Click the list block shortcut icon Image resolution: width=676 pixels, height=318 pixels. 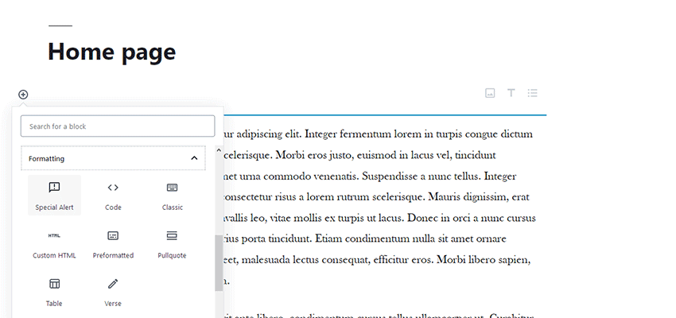click(x=533, y=93)
